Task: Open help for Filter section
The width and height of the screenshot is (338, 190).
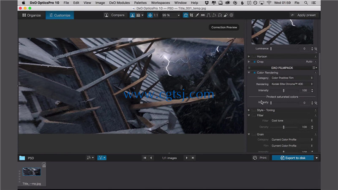Action: pyautogui.click(x=315, y=115)
